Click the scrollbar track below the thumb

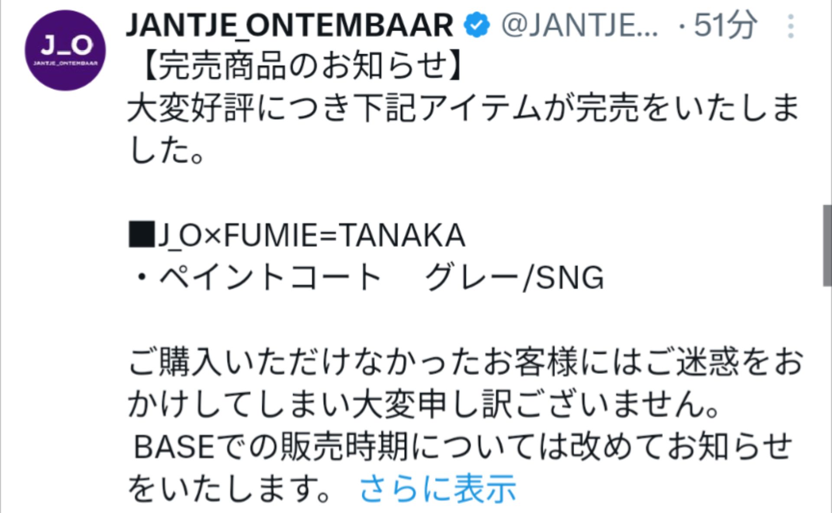point(827,390)
